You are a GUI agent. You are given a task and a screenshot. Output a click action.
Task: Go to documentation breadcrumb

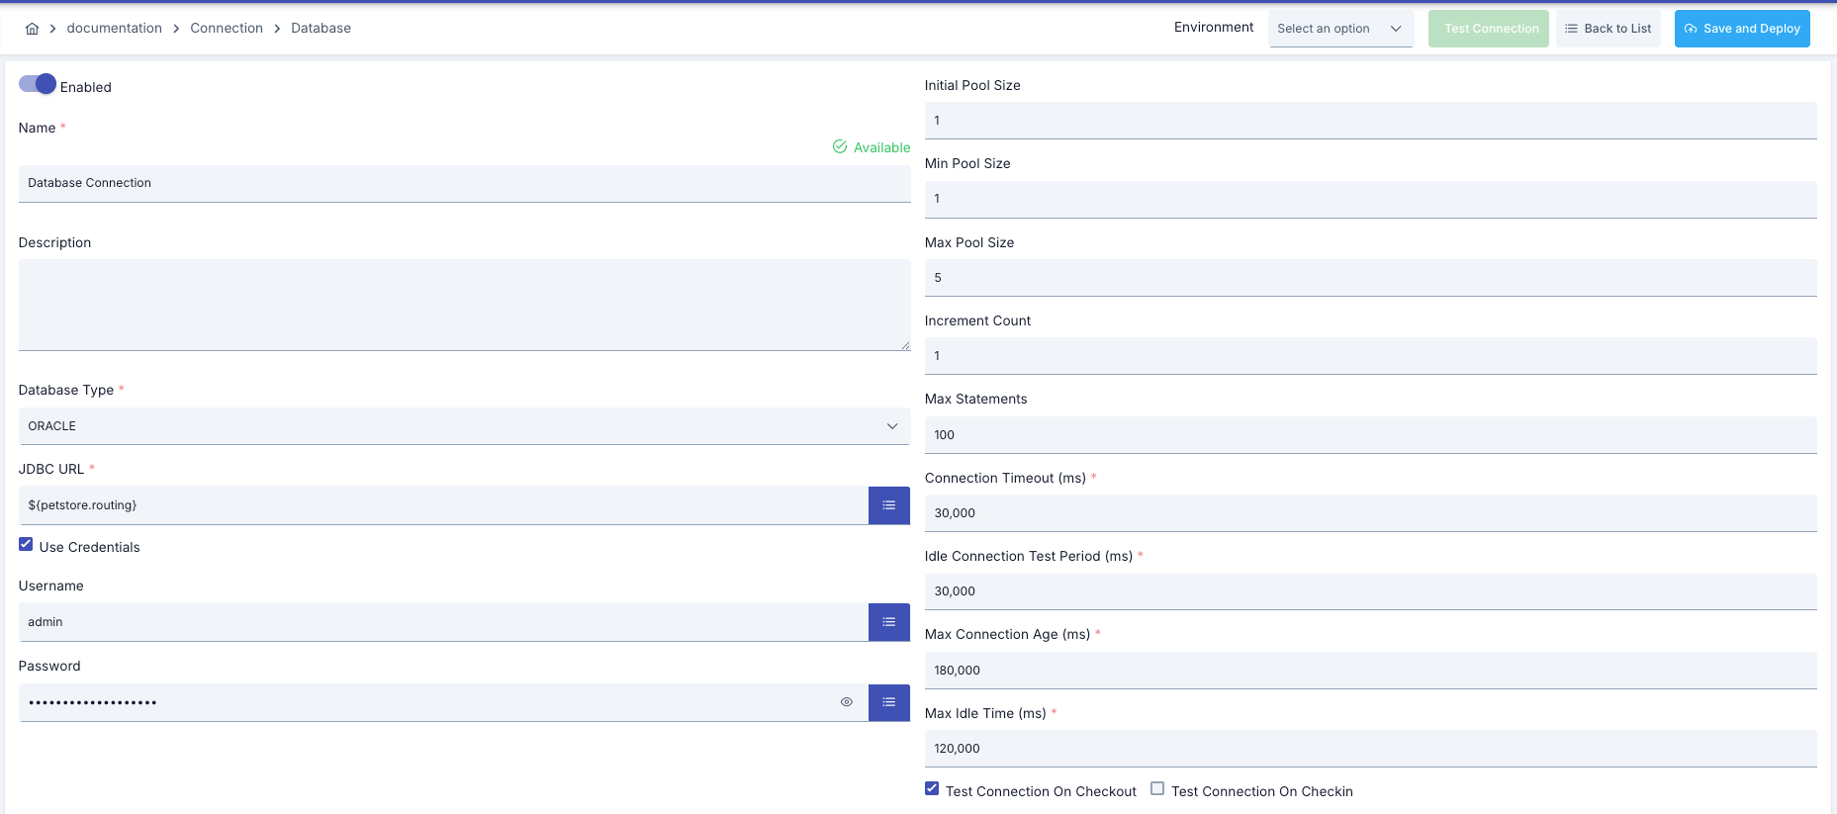pyautogui.click(x=114, y=29)
